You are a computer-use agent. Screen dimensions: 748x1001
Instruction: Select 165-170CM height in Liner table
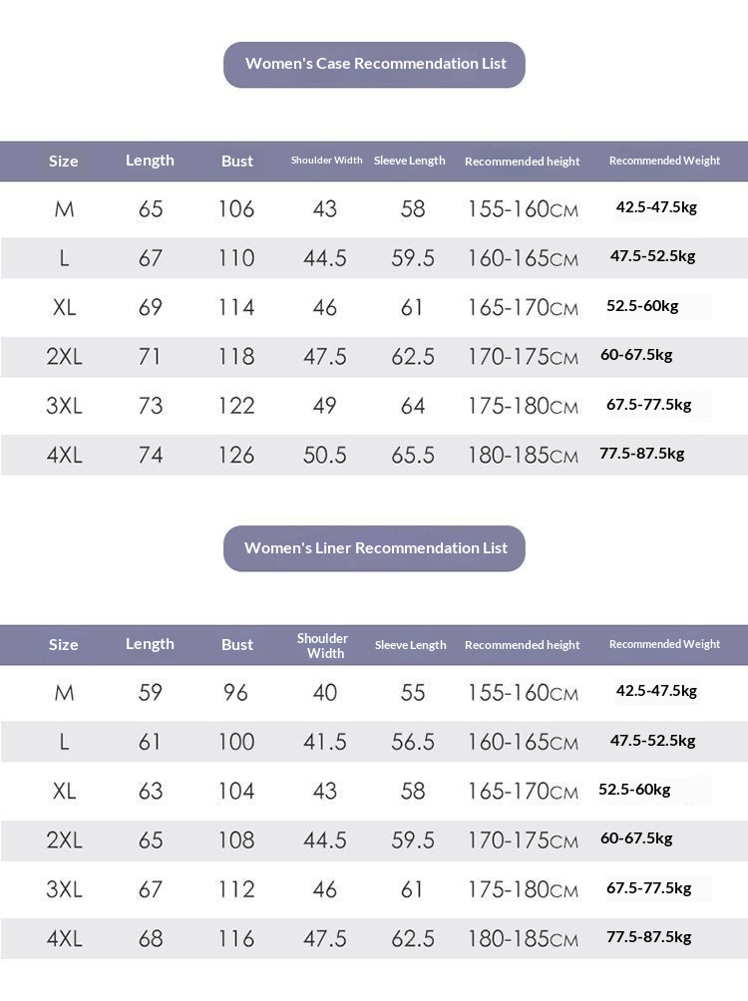[523, 792]
